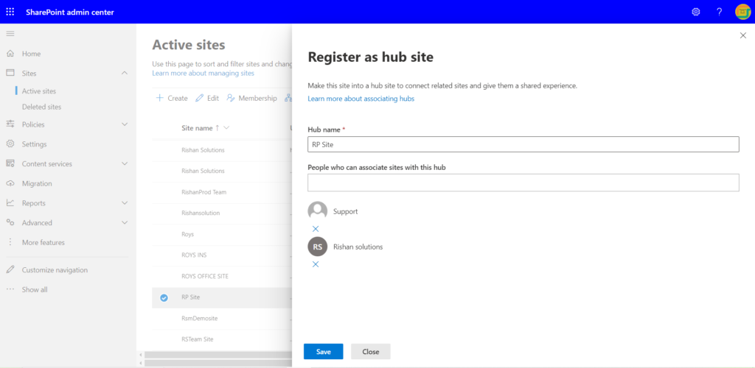Expand the Reports section chevron
This screenshot has height=368, width=755.
pyautogui.click(x=125, y=203)
